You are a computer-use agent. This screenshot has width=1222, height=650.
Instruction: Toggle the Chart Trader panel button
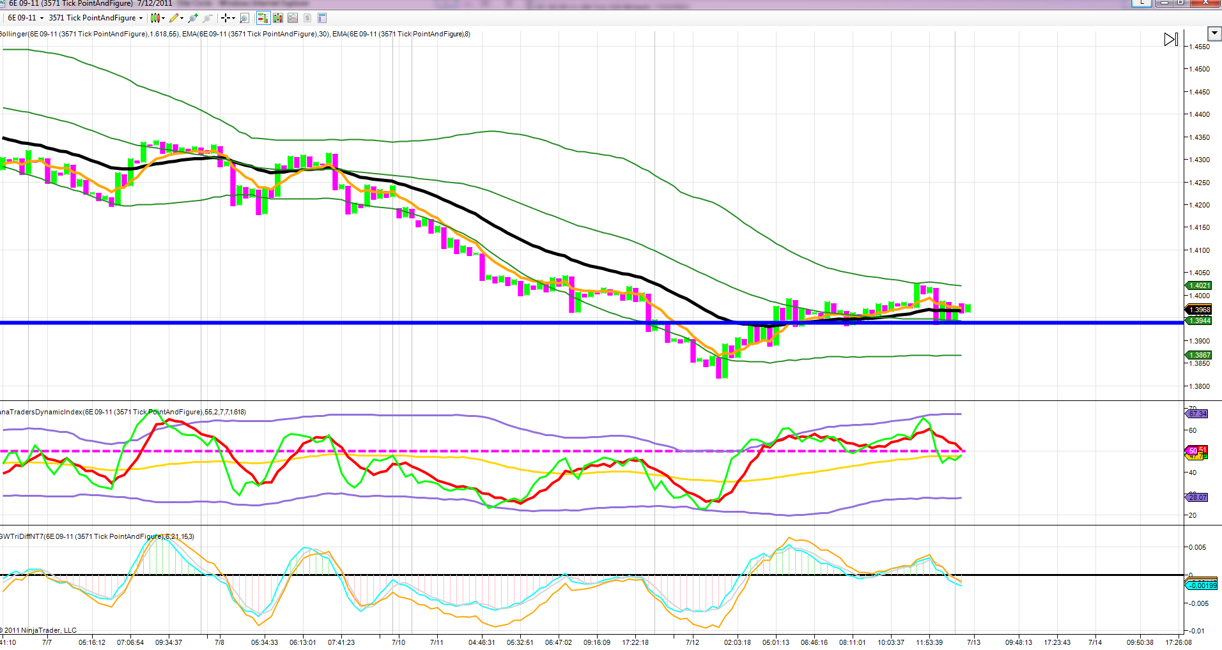(262, 18)
